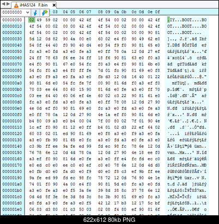Open the address offset dropdown

27,13
